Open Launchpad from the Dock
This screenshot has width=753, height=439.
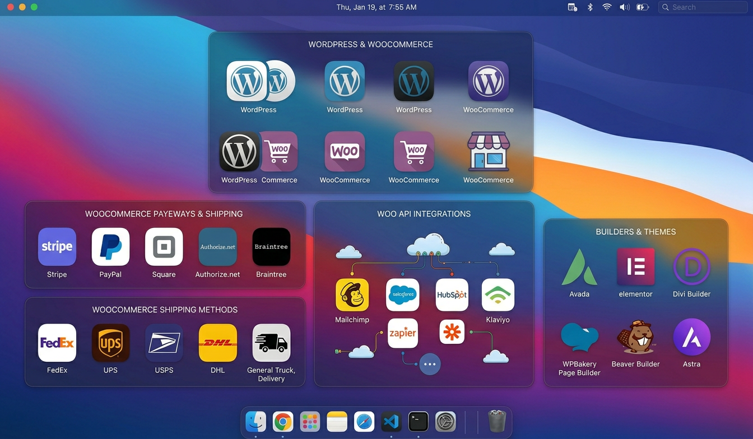point(310,422)
